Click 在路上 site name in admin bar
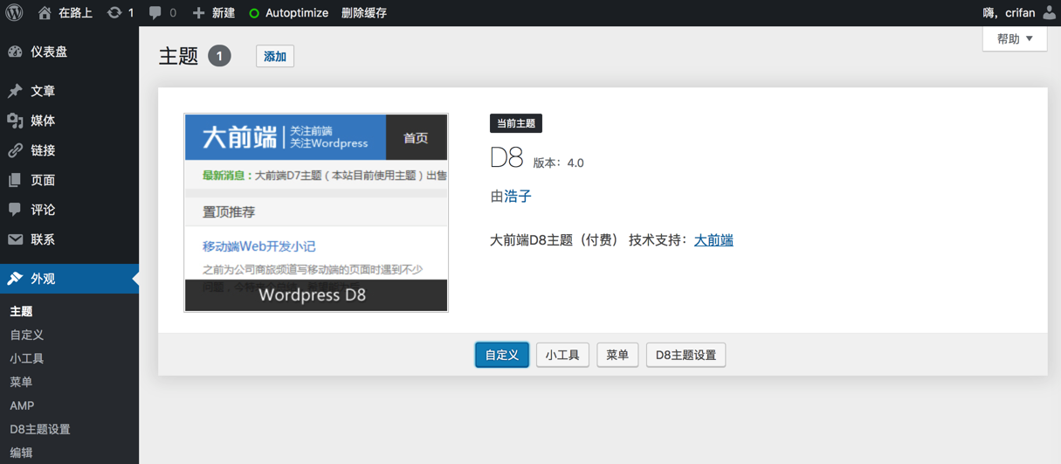This screenshot has width=1061, height=464. pyautogui.click(x=75, y=12)
